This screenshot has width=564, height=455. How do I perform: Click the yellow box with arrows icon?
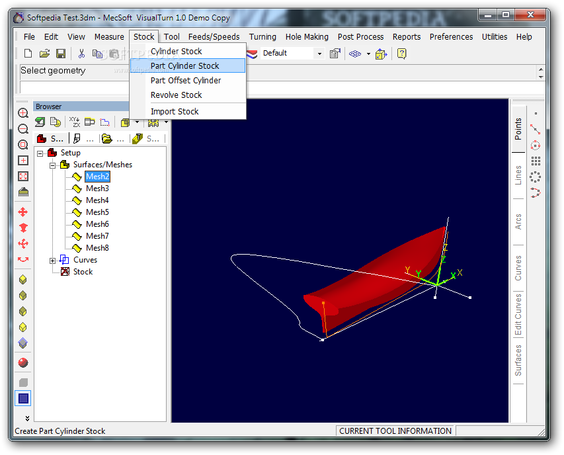click(381, 54)
